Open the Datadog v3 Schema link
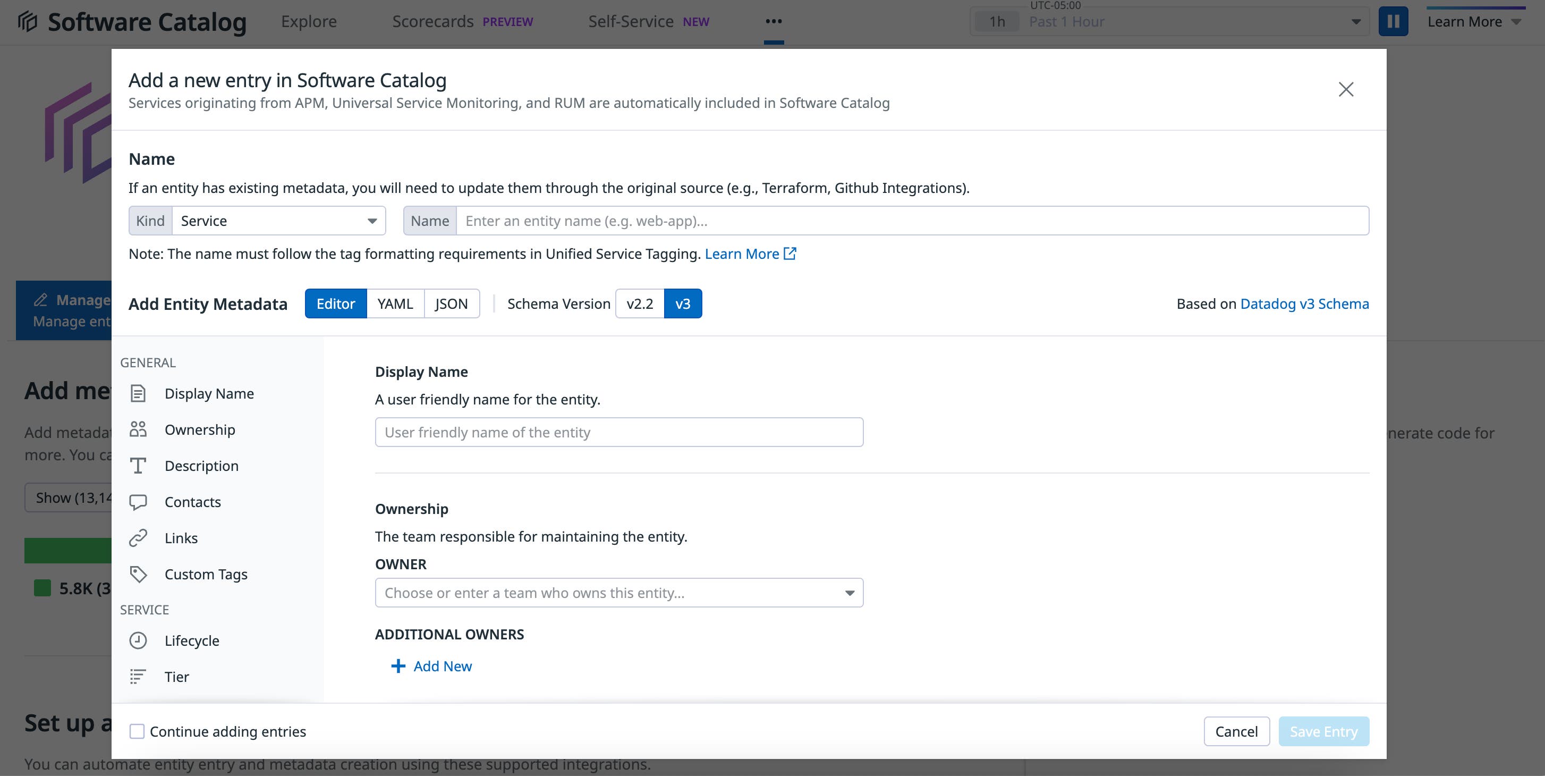The width and height of the screenshot is (1545, 776). (x=1304, y=303)
